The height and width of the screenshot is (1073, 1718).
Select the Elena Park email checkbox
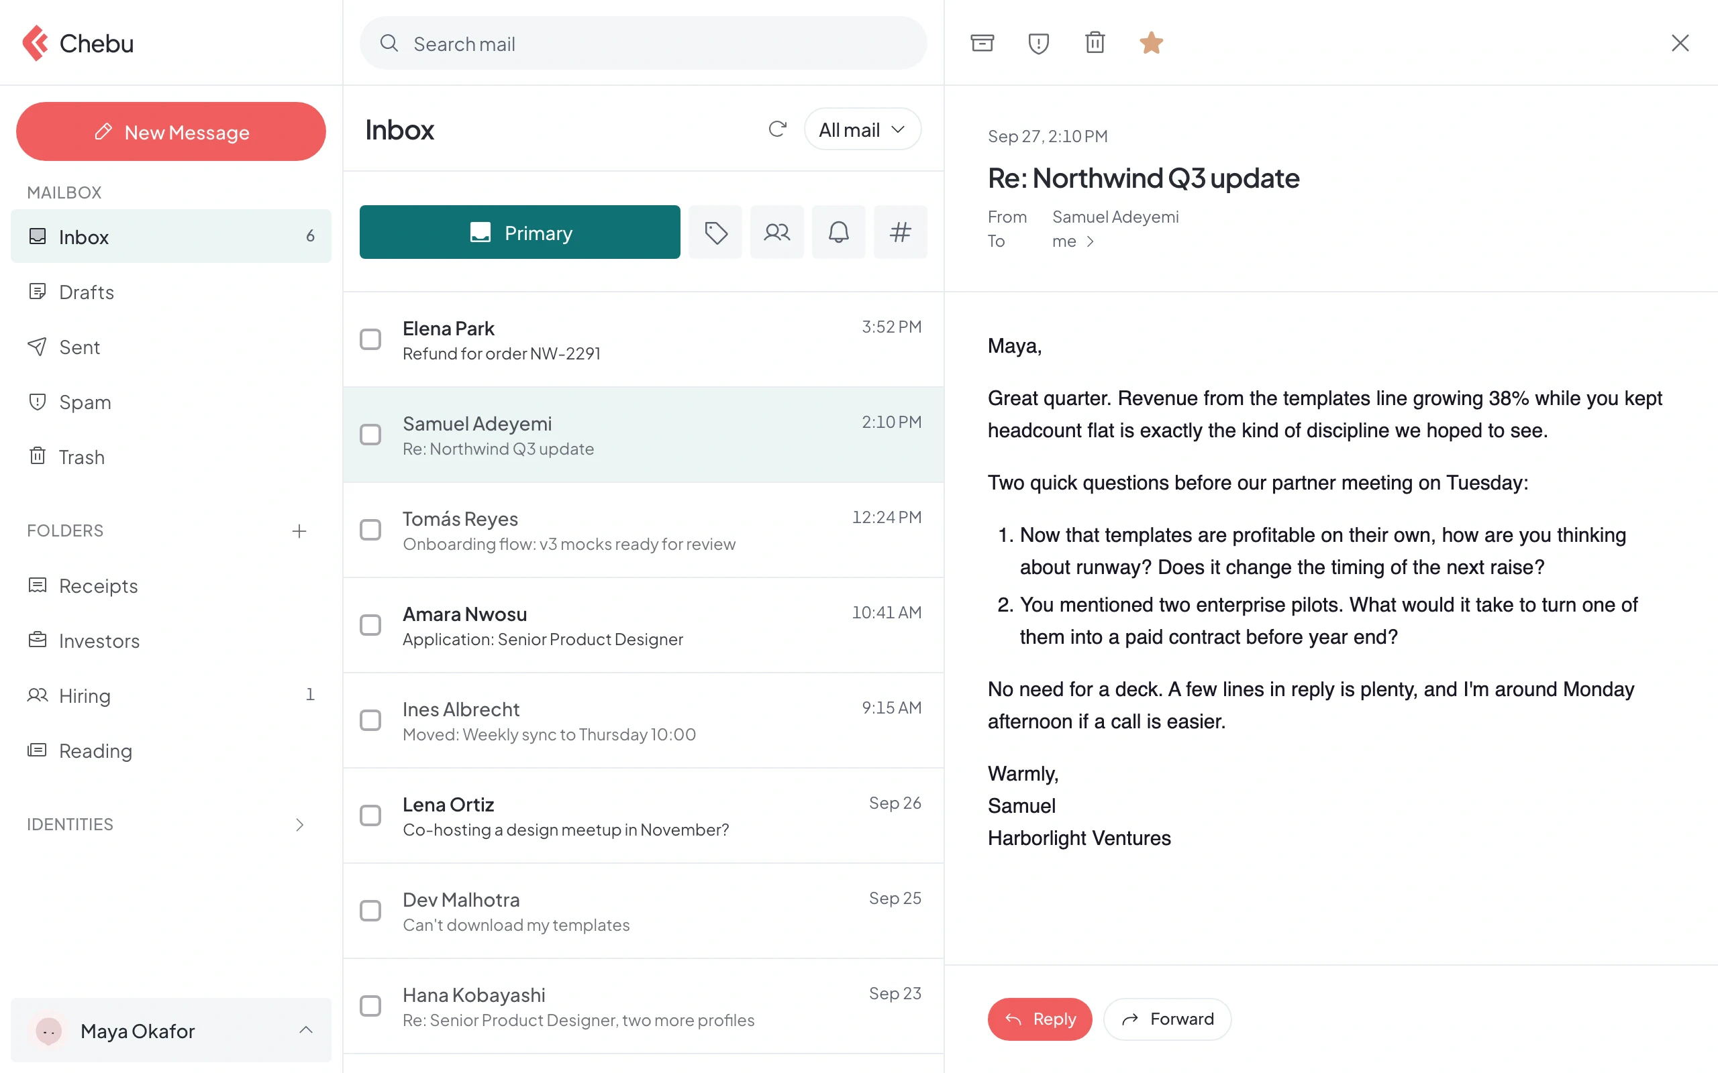coord(370,339)
